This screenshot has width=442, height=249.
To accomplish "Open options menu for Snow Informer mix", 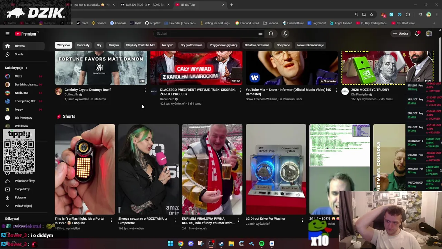I will click(336, 90).
